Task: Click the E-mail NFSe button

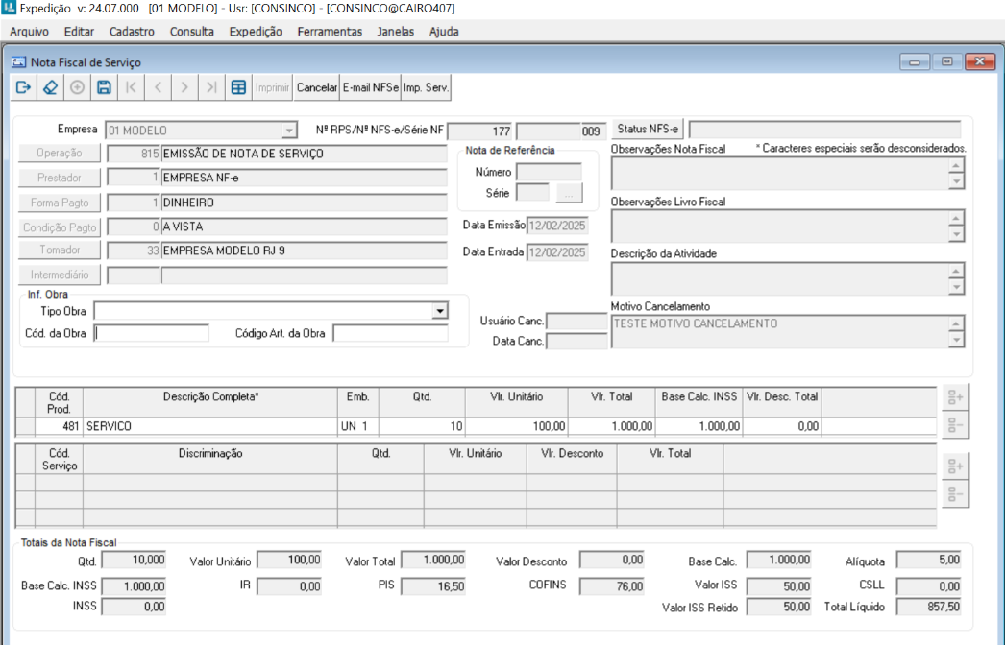Action: click(x=371, y=87)
